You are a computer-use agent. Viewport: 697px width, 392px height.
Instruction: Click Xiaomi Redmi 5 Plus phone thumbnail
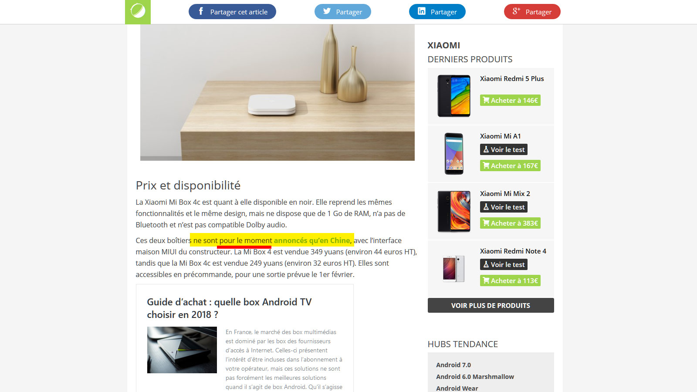click(x=454, y=96)
